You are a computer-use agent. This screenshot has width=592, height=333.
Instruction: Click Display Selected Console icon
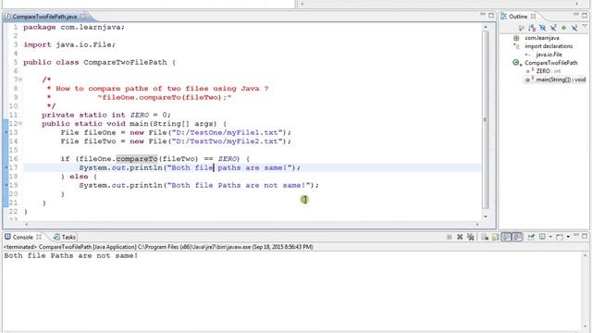coord(542,237)
